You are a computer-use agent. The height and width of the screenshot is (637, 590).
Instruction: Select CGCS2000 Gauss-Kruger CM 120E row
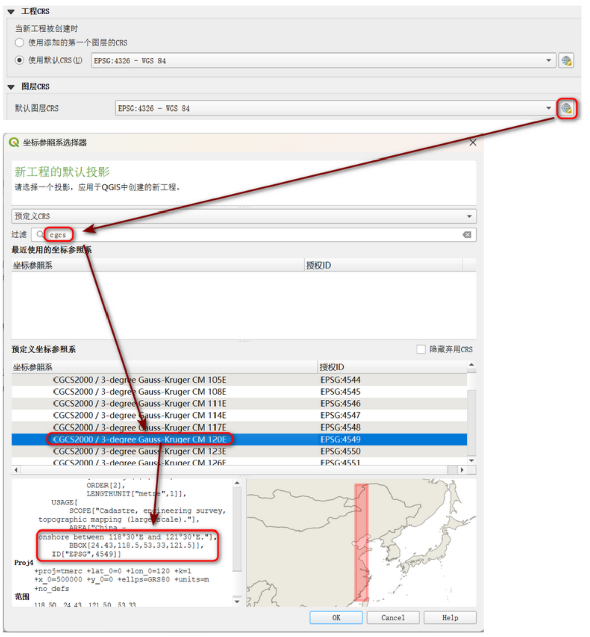(x=239, y=439)
